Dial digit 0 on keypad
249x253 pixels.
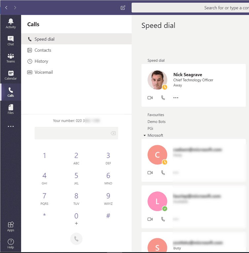point(76,219)
